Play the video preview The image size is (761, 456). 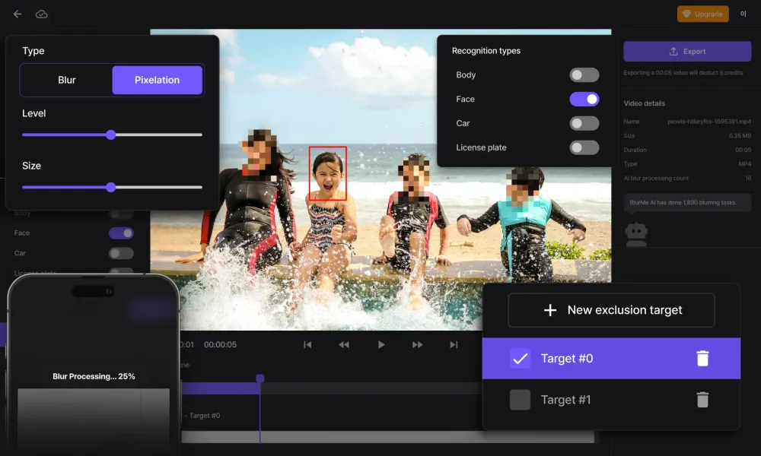[381, 345]
